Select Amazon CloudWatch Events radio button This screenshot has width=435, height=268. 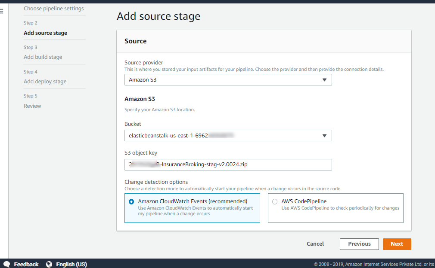[x=131, y=201]
